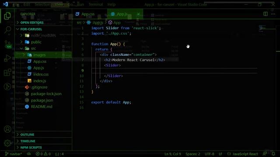This screenshot has height=157, width=280.
Task: Collapse the src folder
Action: [33, 48]
